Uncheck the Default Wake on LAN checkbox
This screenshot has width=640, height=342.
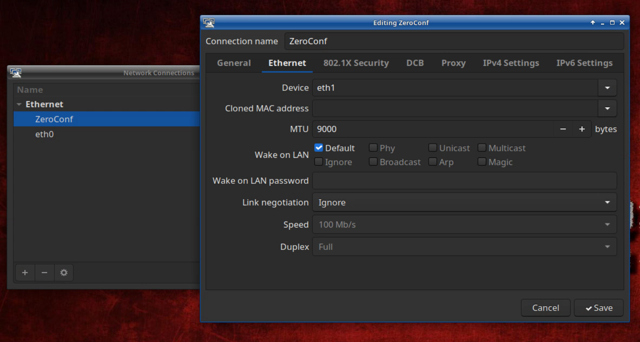point(319,148)
